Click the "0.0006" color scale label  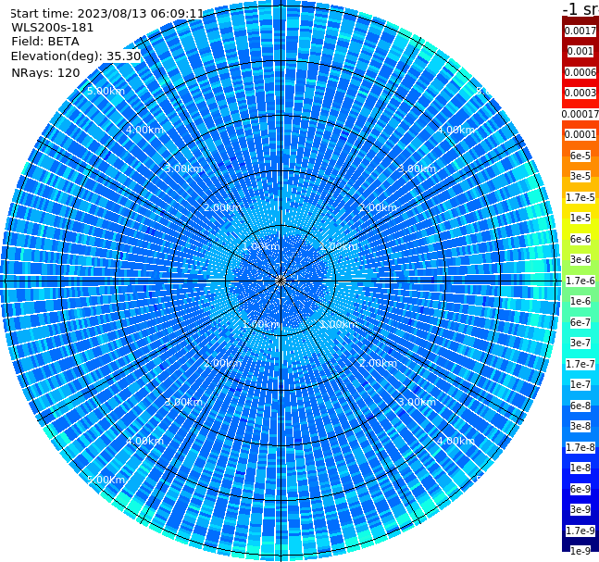[580, 72]
